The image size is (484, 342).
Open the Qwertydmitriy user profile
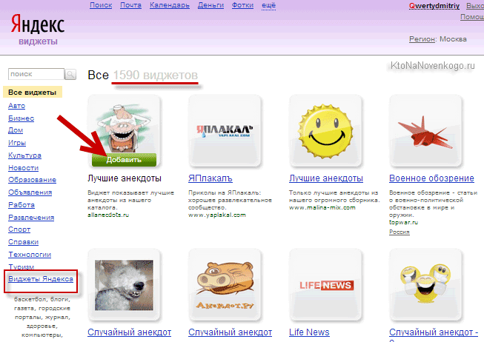click(x=434, y=6)
